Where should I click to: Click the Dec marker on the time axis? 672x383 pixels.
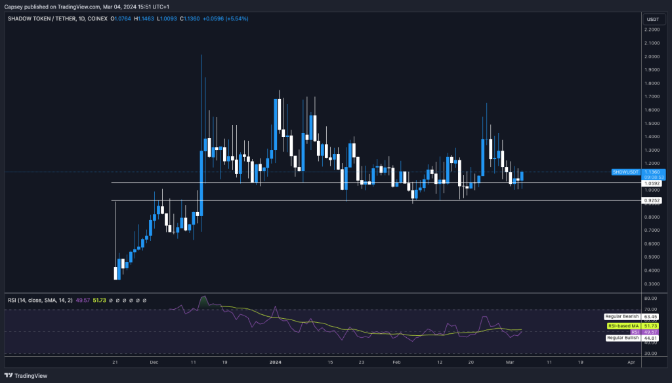154,361
